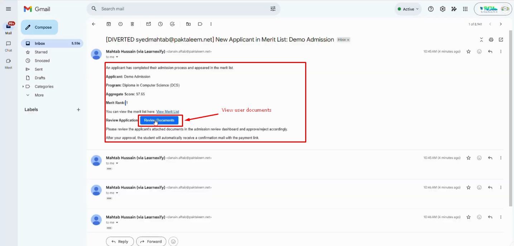
Task: Delete the conversation with trash icon
Action: [x=132, y=24]
